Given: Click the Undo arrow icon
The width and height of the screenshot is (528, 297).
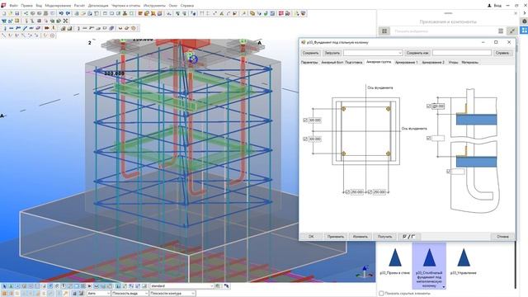Looking at the screenshot, I should (61, 13).
